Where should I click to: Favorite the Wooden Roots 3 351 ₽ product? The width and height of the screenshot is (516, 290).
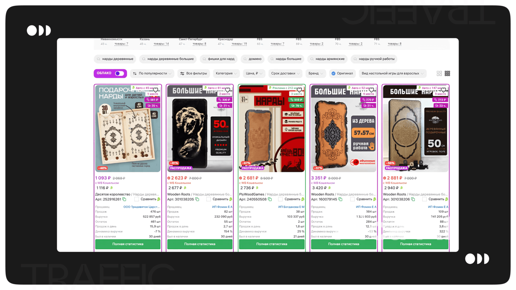[x=372, y=90]
